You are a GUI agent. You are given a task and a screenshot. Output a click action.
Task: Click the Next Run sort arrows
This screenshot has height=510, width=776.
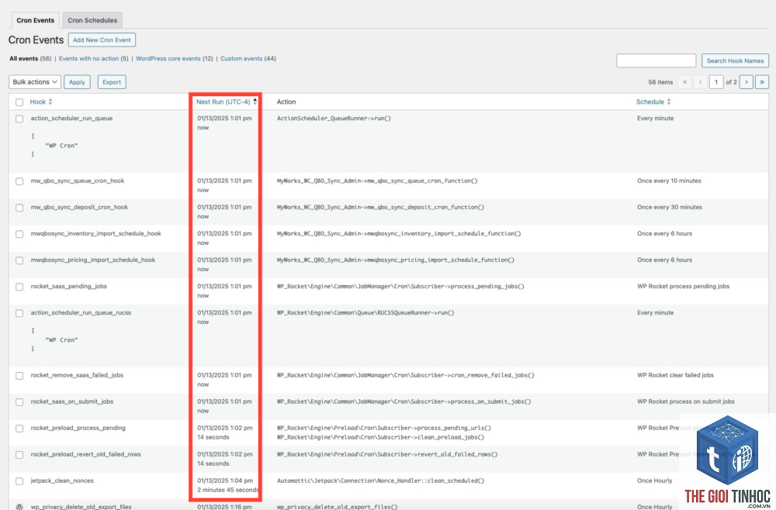(x=255, y=102)
